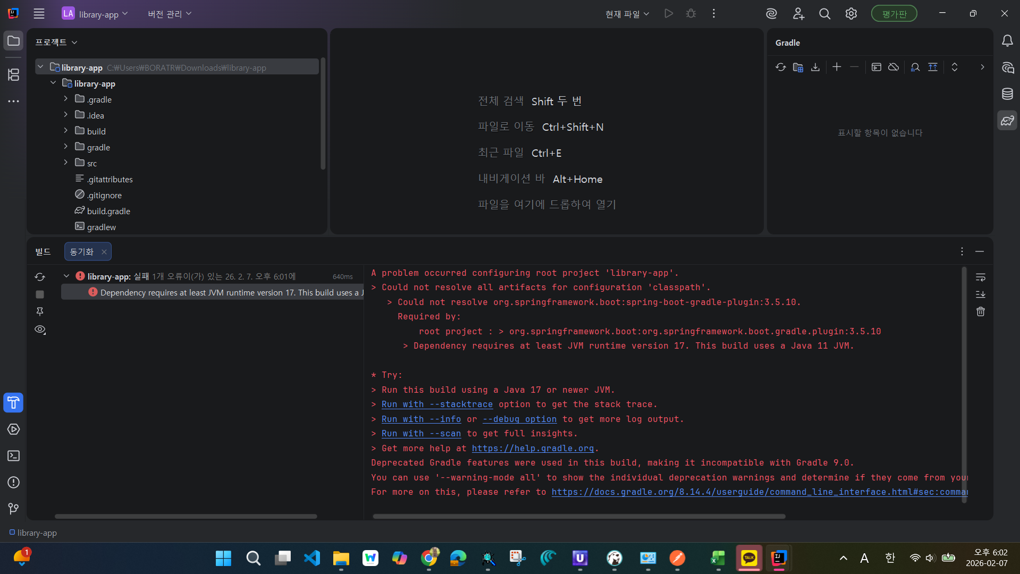Screen dimensions: 1020x574
Task: Click the Build hammer tool window icon
Action: coord(13,403)
